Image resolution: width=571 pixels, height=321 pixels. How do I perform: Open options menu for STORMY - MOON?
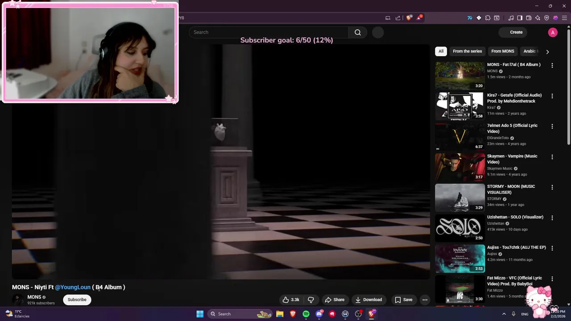click(552, 187)
